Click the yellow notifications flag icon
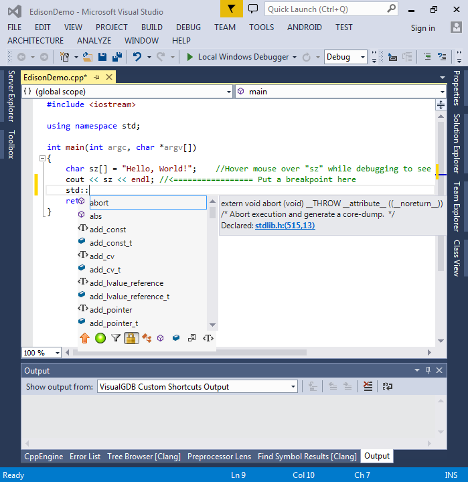 [232, 9]
